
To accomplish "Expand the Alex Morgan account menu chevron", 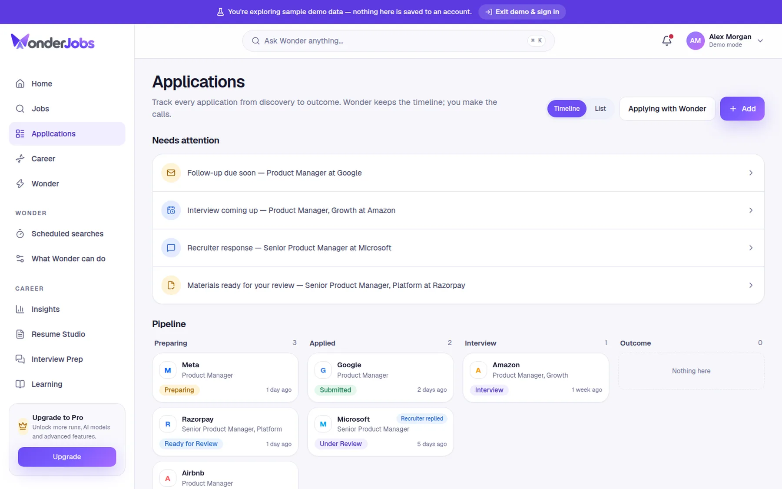I will [760, 41].
